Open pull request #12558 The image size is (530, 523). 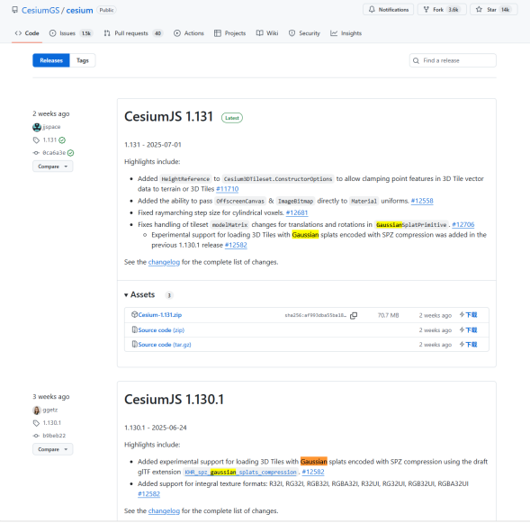(422, 201)
